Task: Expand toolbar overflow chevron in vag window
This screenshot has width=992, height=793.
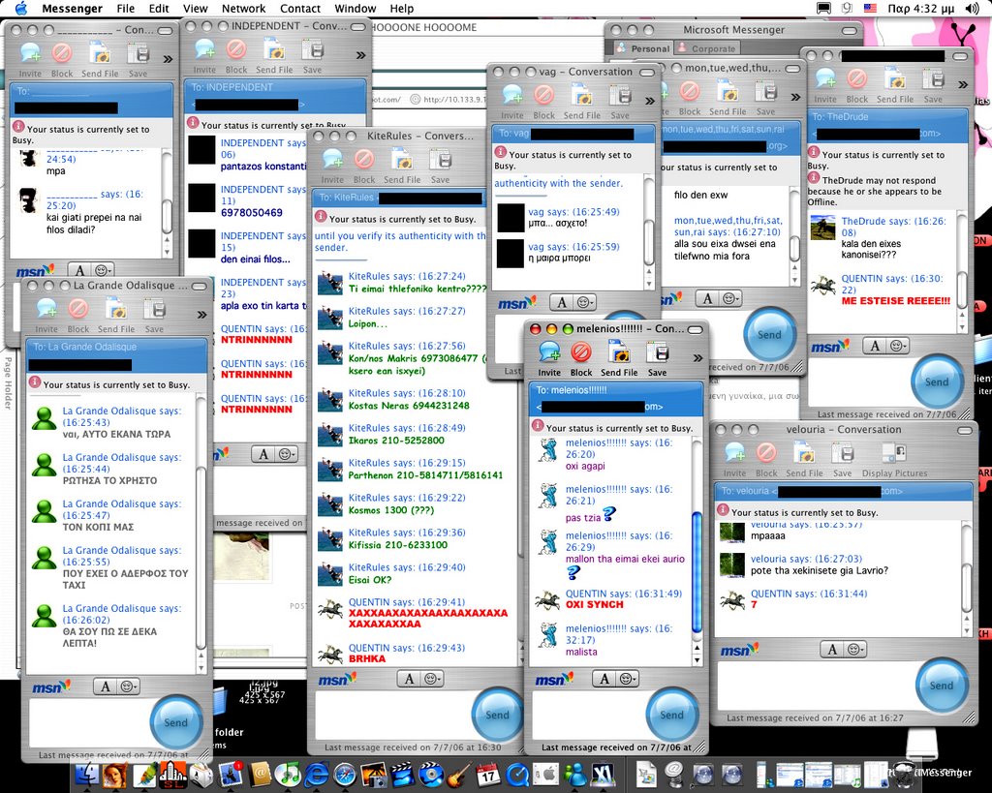Action: [650, 101]
